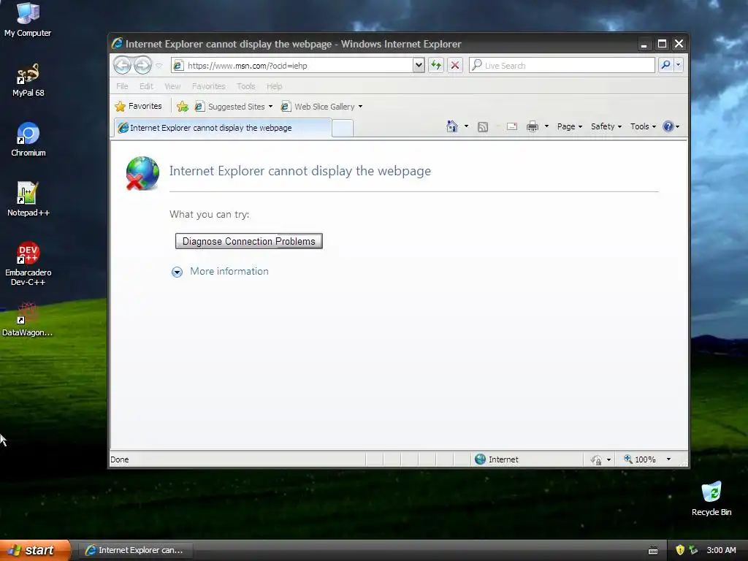Viewport: 748px width, 561px height.
Task: Open the Tools menu in the menu bar
Action: point(245,86)
